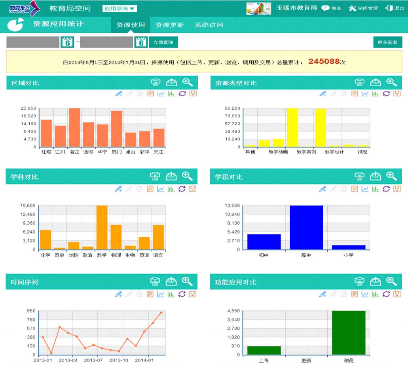
Task: Open 空间管理 settings
Action: 363,8
